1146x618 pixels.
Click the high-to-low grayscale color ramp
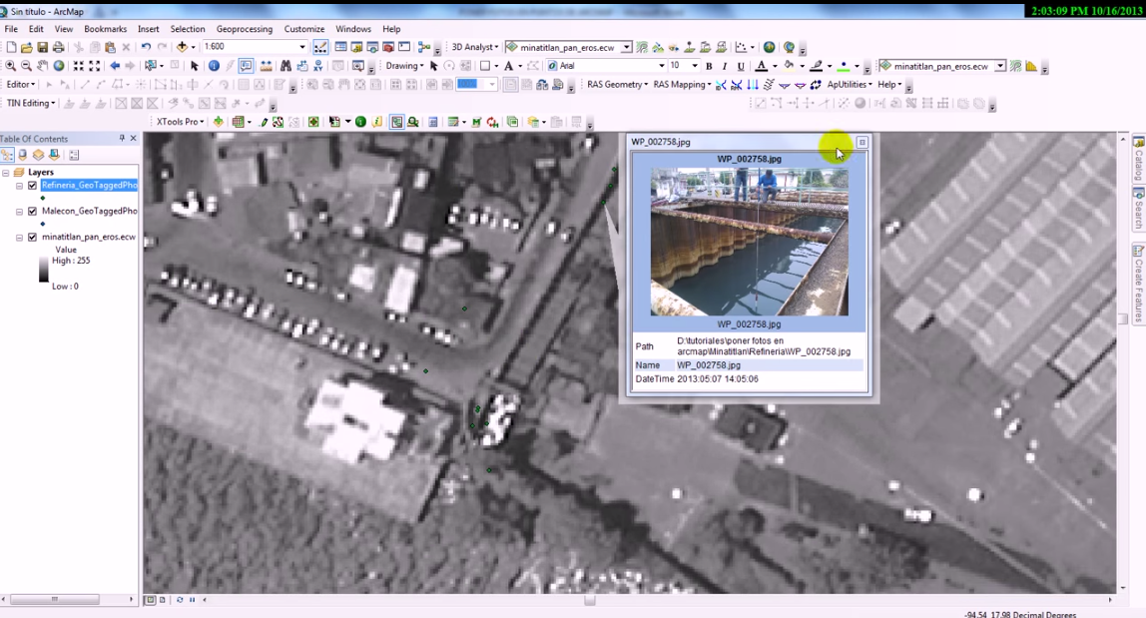pyautogui.click(x=44, y=270)
